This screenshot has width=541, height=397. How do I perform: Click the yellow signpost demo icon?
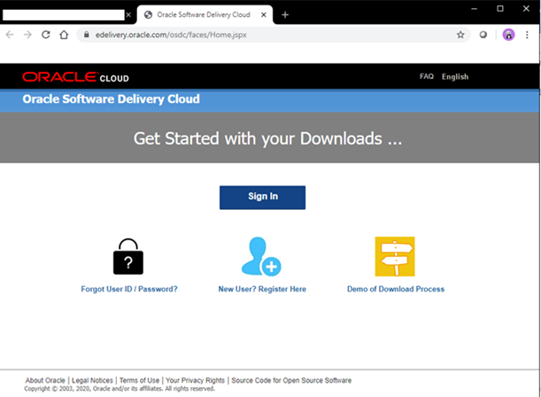pos(395,256)
